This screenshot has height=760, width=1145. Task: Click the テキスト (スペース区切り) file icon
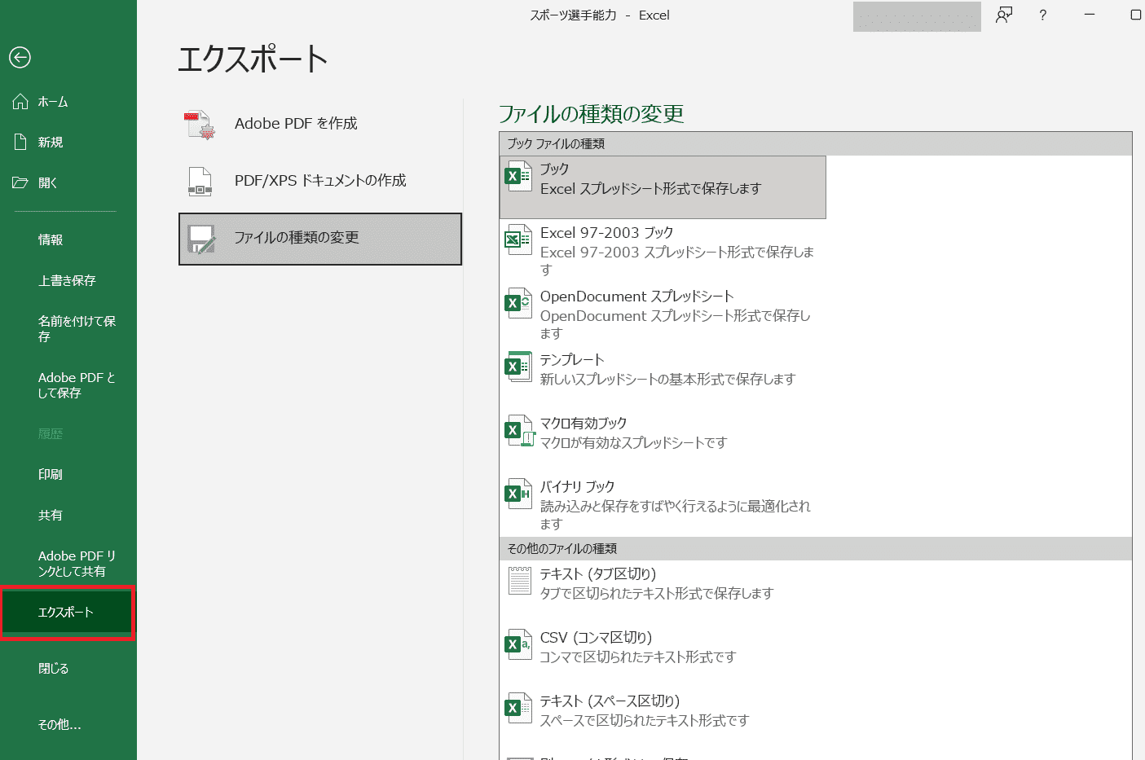pyautogui.click(x=518, y=708)
